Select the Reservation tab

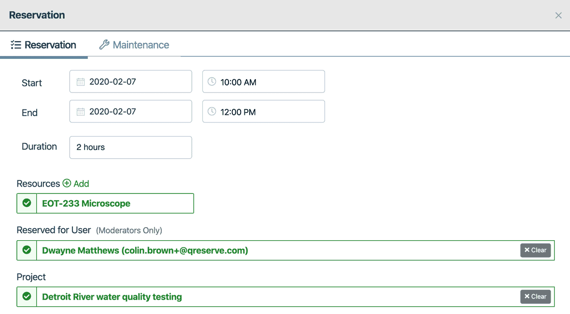pyautogui.click(x=43, y=44)
